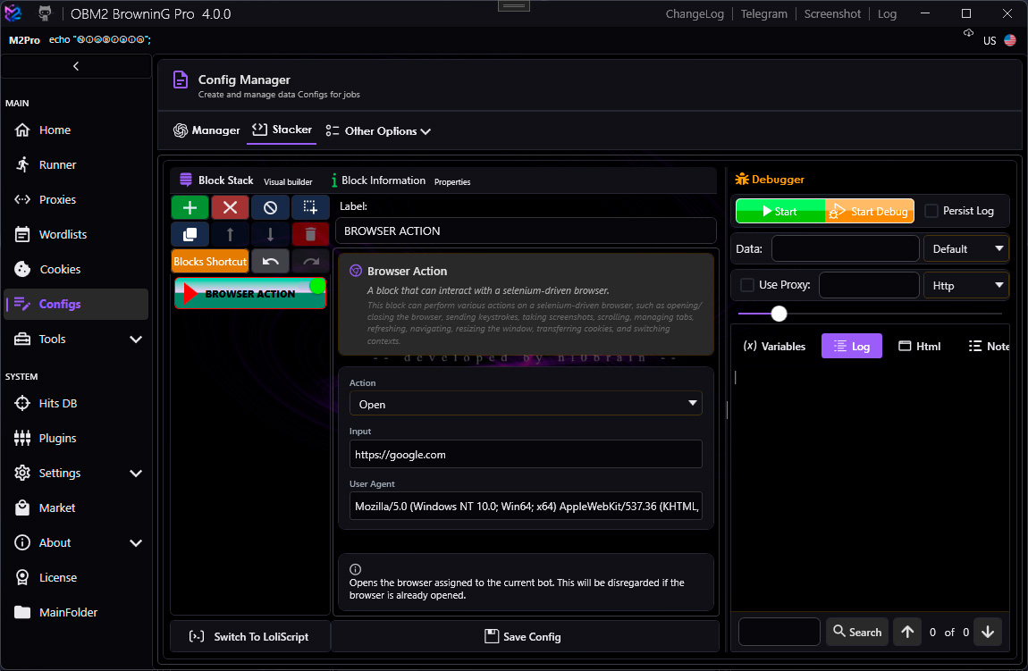Move block up using the up arrow

tap(230, 234)
